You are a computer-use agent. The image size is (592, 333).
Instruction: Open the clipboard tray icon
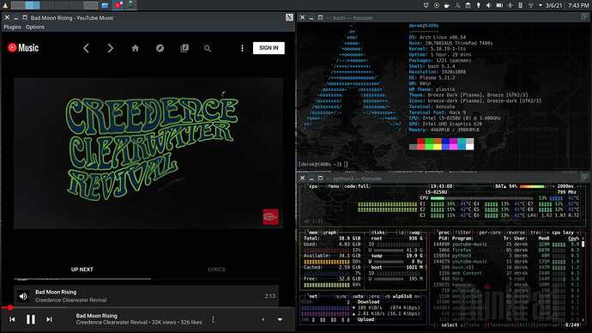coord(468,5)
